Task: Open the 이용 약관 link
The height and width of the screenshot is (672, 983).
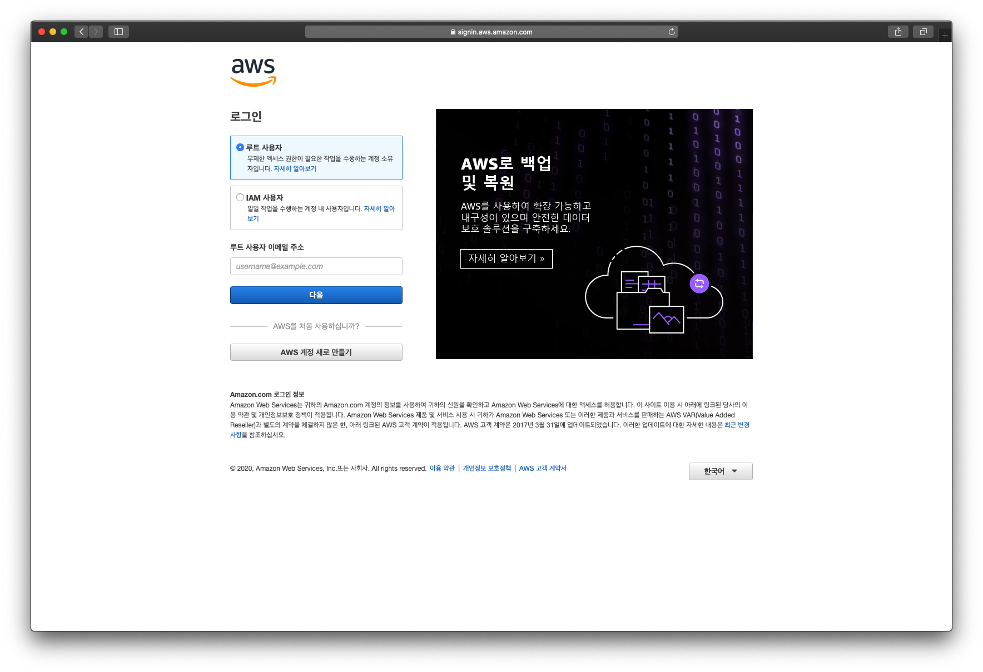Action: [x=442, y=468]
